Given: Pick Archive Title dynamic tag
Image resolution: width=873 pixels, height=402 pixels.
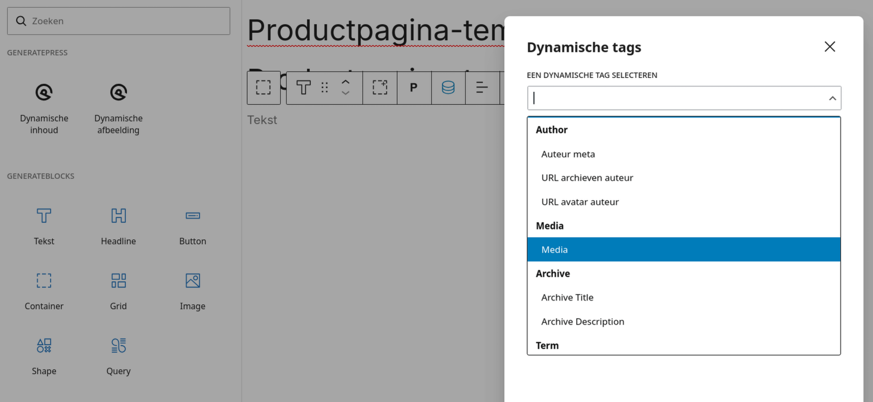Looking at the screenshot, I should point(567,298).
